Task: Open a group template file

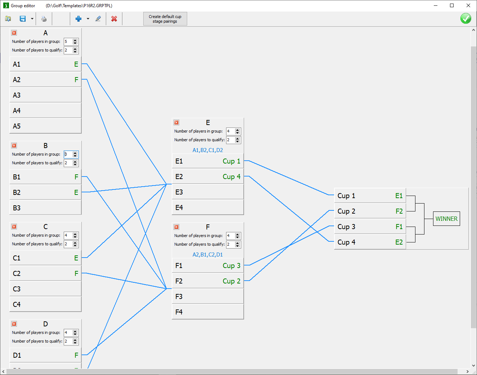Action: (x=8, y=19)
